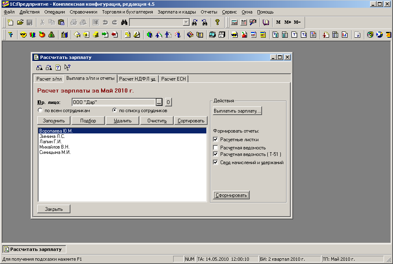This screenshot has height=264, width=393.
Task: Open the yellow question mark Help icon
Action: [x=217, y=22]
